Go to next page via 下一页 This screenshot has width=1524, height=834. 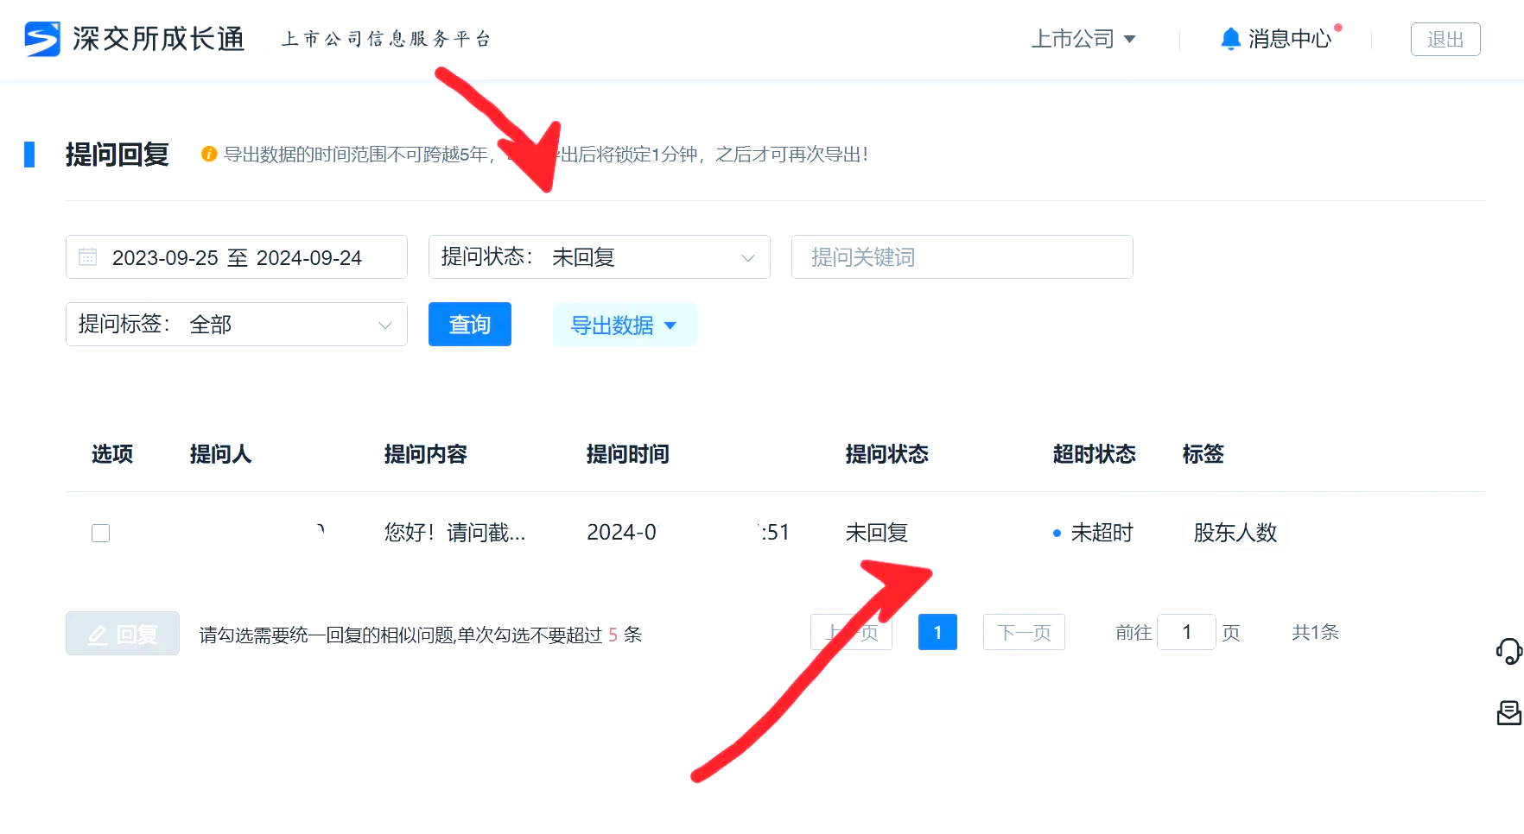point(1023,632)
